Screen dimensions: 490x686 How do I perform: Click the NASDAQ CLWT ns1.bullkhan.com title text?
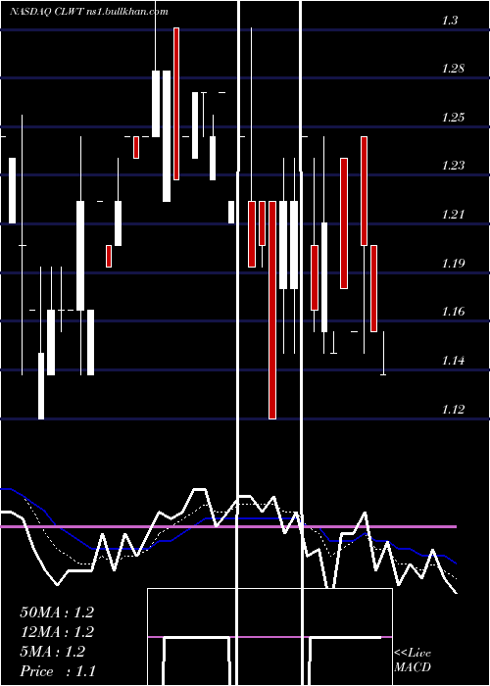point(89,12)
